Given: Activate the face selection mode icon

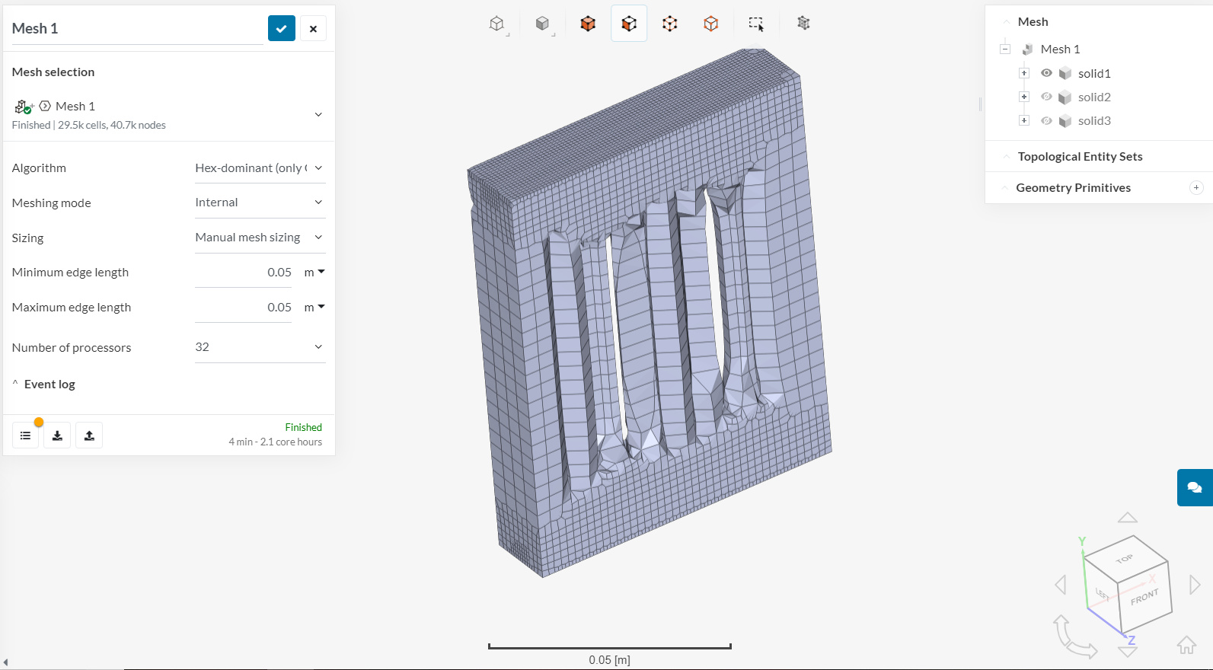Looking at the screenshot, I should (x=629, y=24).
